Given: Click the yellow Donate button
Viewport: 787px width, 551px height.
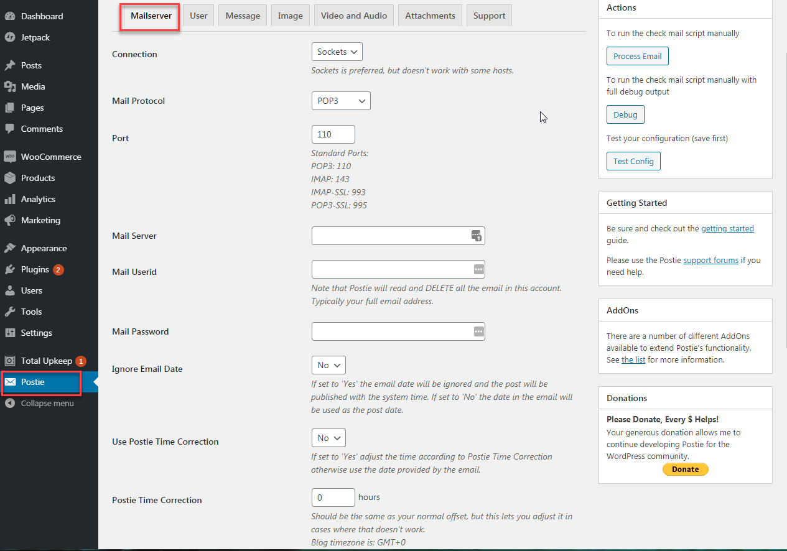Looking at the screenshot, I should click(x=685, y=469).
